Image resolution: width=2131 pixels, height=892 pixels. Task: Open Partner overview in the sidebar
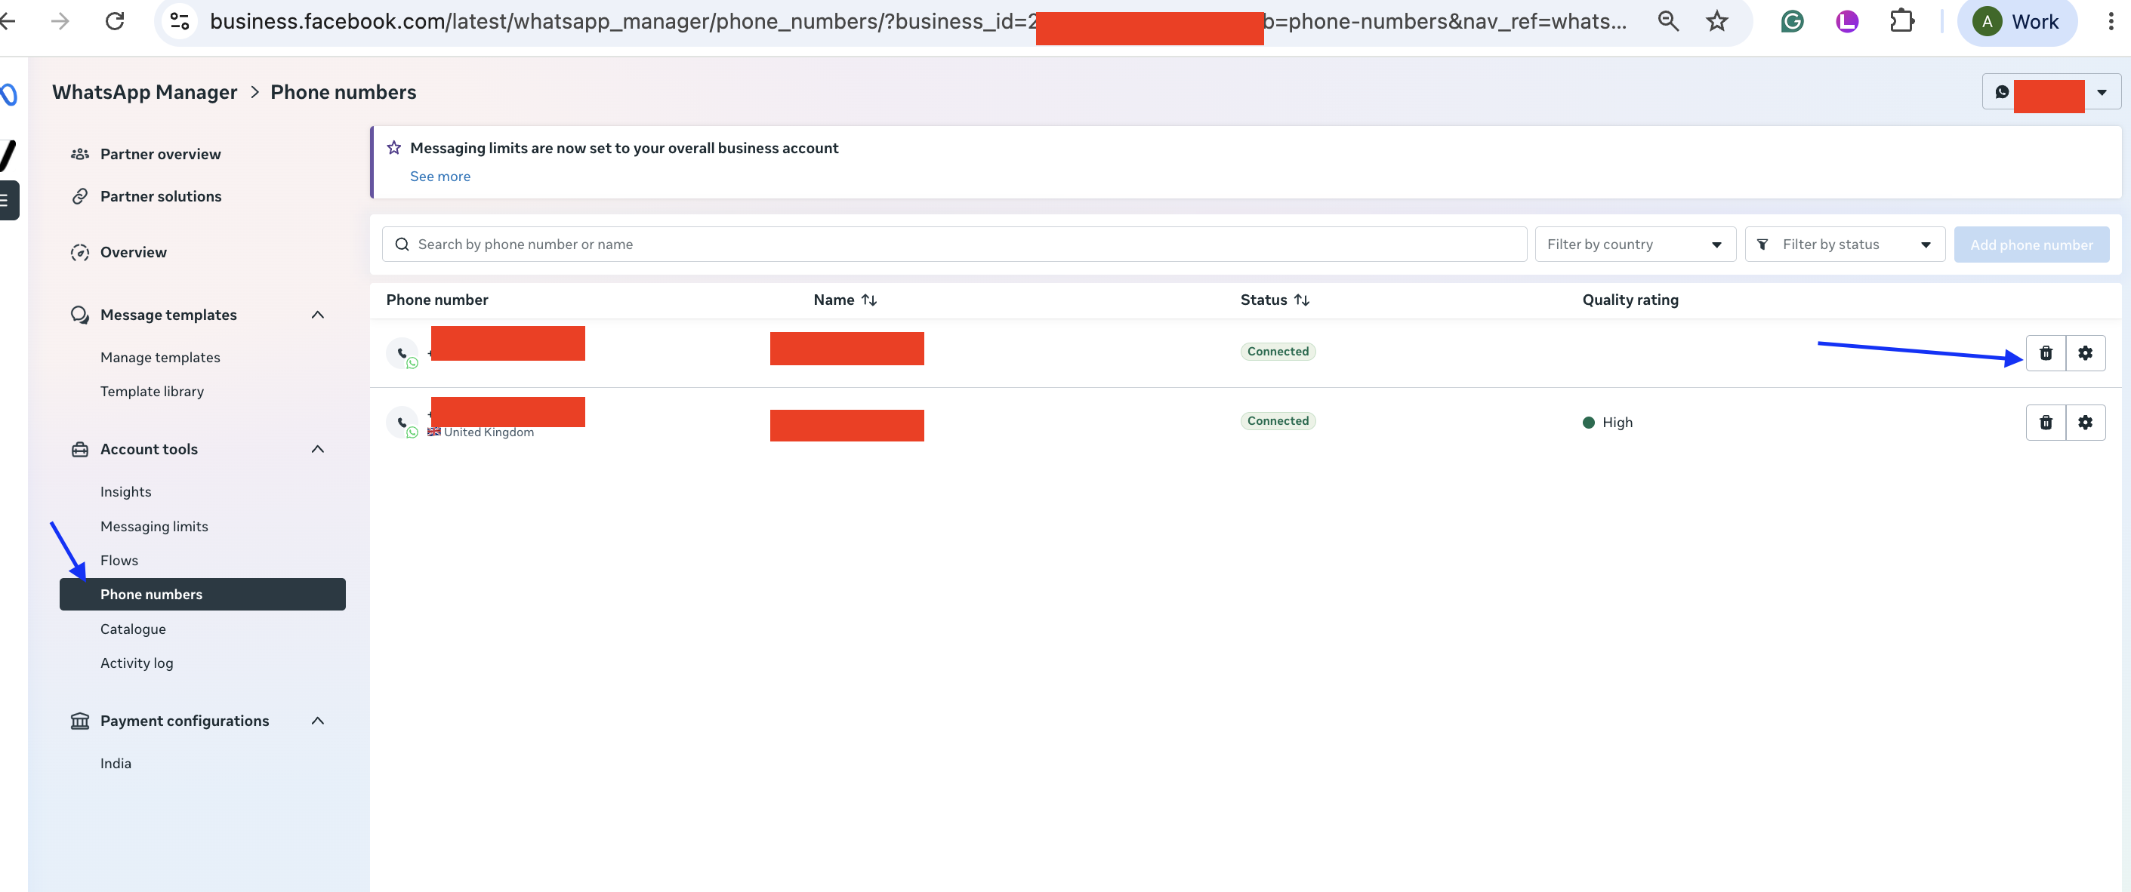click(161, 154)
